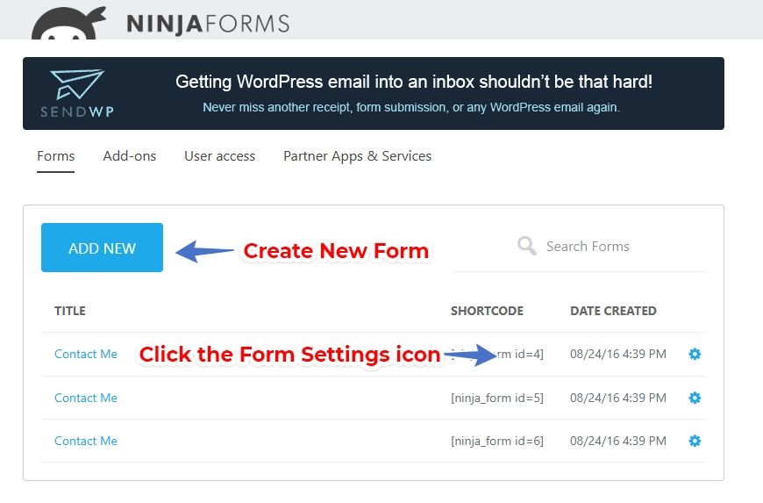763x503 pixels.
Task: Sort by DATE CREATED column header
Action: click(613, 311)
